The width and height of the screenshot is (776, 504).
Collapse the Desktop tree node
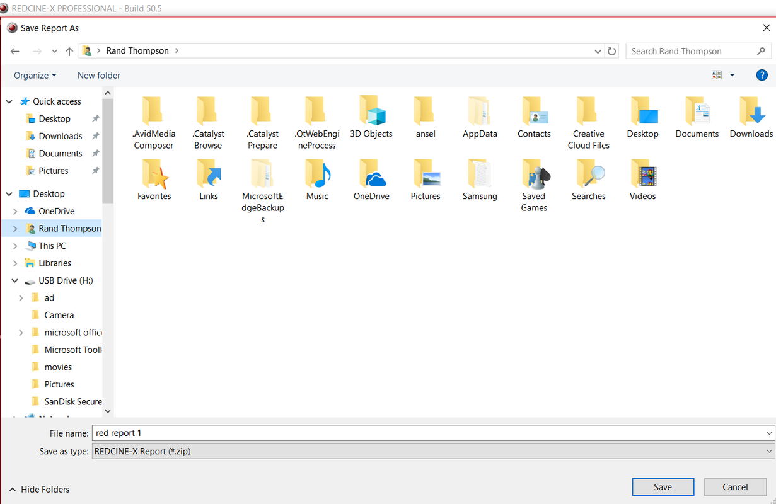coord(9,194)
